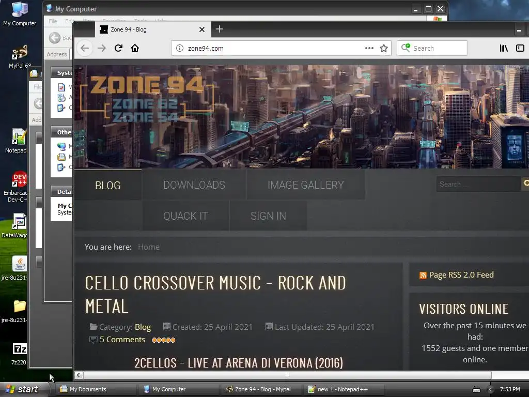Toggle the browser sidebar icon
The width and height of the screenshot is (529, 397).
pyautogui.click(x=520, y=48)
